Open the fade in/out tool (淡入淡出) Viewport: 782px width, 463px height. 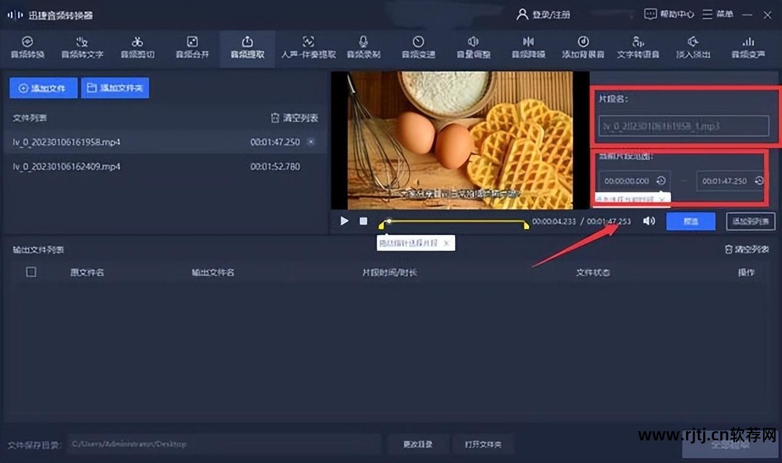coord(693,47)
